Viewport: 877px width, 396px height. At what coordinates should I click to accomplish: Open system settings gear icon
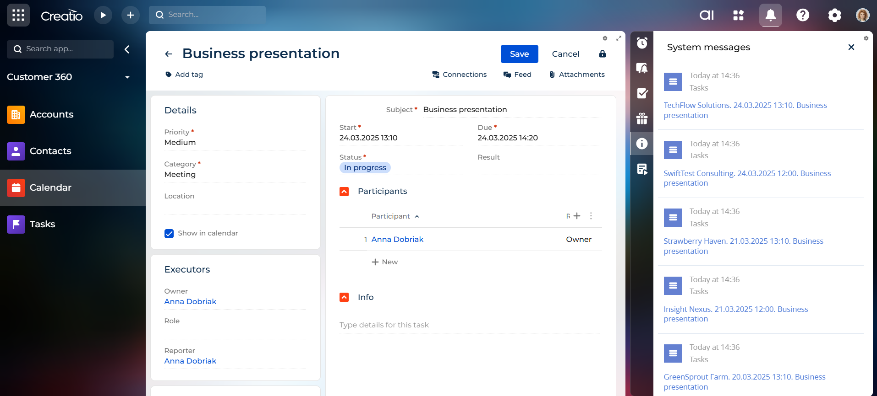[834, 15]
